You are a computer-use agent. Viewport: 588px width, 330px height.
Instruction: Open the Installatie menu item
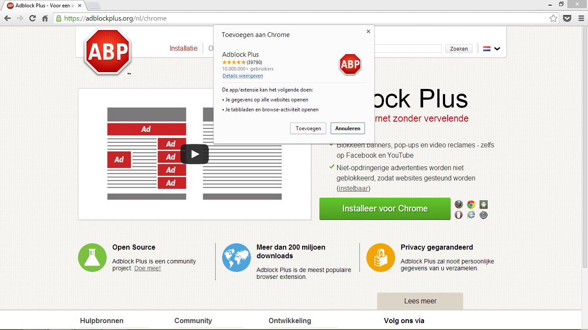point(183,48)
